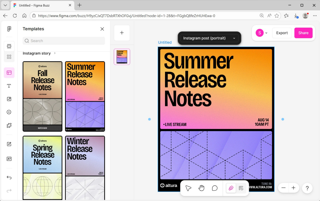
Task: Click the Share button
Action: pyautogui.click(x=303, y=33)
